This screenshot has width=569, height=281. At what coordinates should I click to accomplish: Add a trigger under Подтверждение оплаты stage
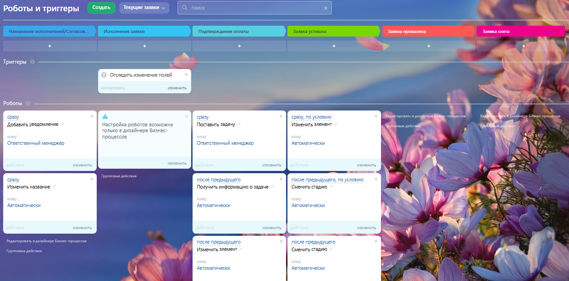pos(239,46)
